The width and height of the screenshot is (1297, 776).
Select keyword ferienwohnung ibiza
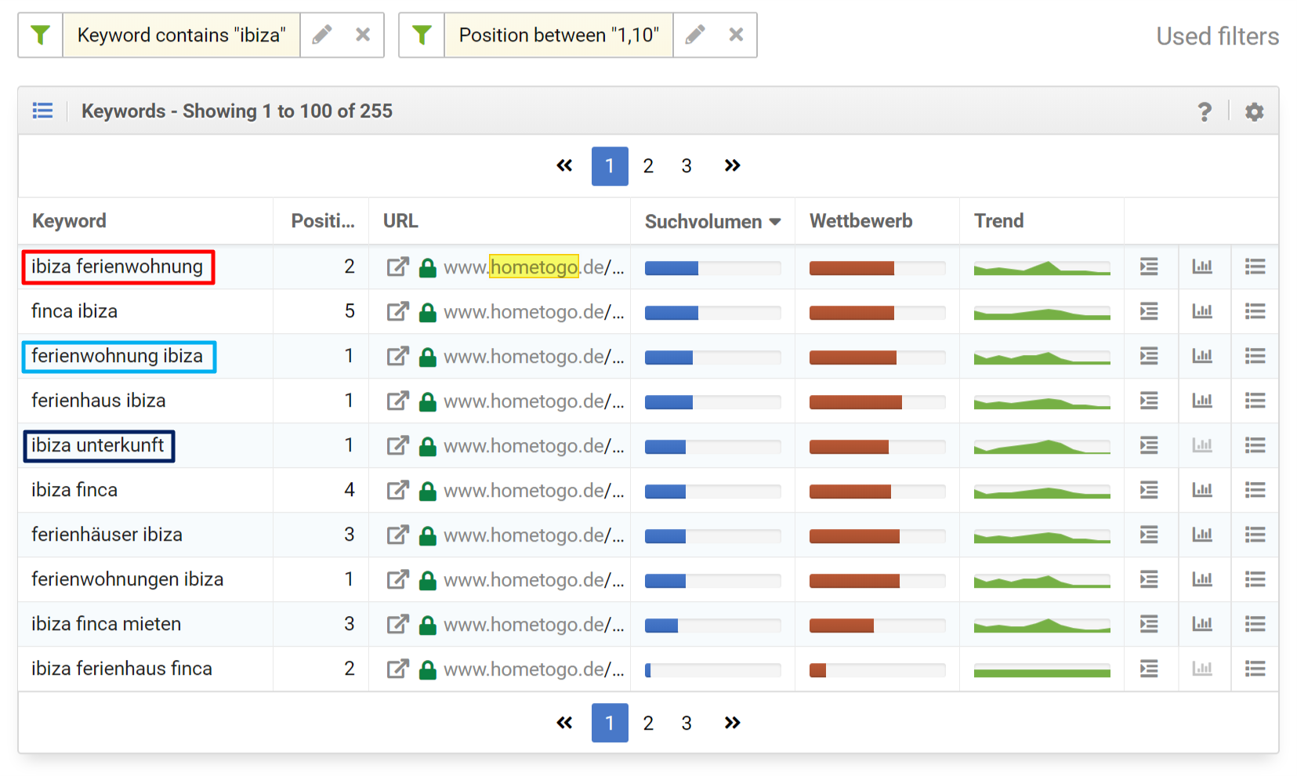(117, 356)
